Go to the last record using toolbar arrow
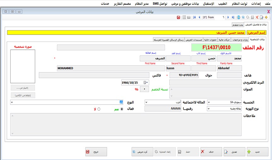This screenshot has width=272, height=160. (x=233, y=17)
